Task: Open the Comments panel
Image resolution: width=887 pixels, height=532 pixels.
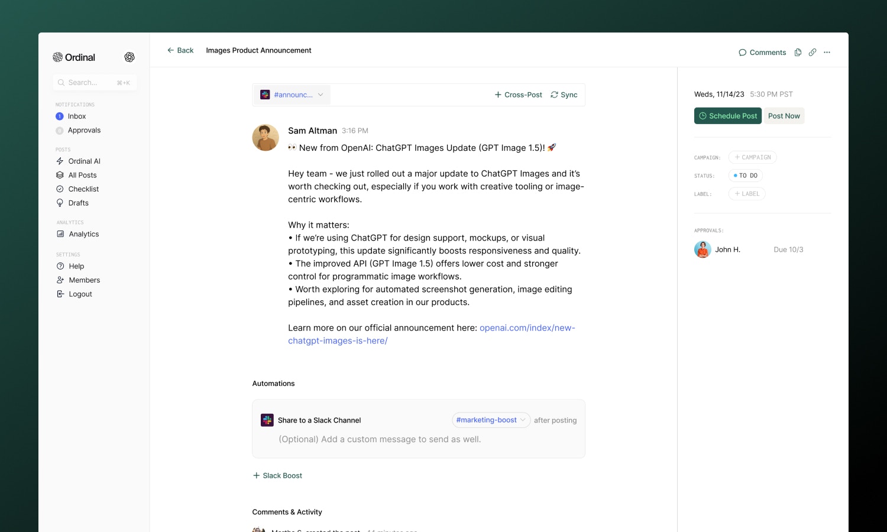Action: (x=762, y=52)
